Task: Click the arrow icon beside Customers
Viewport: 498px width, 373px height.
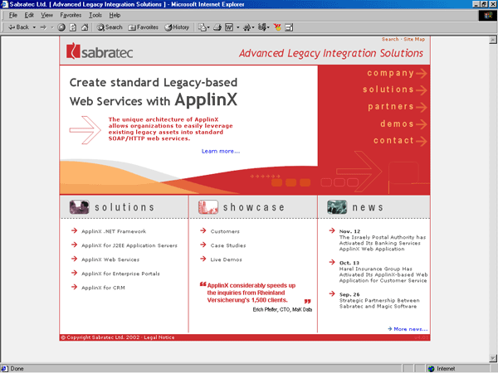Action: pos(203,230)
